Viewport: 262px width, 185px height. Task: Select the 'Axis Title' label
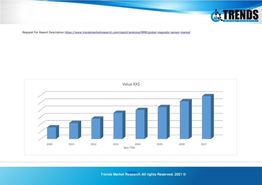129,148
